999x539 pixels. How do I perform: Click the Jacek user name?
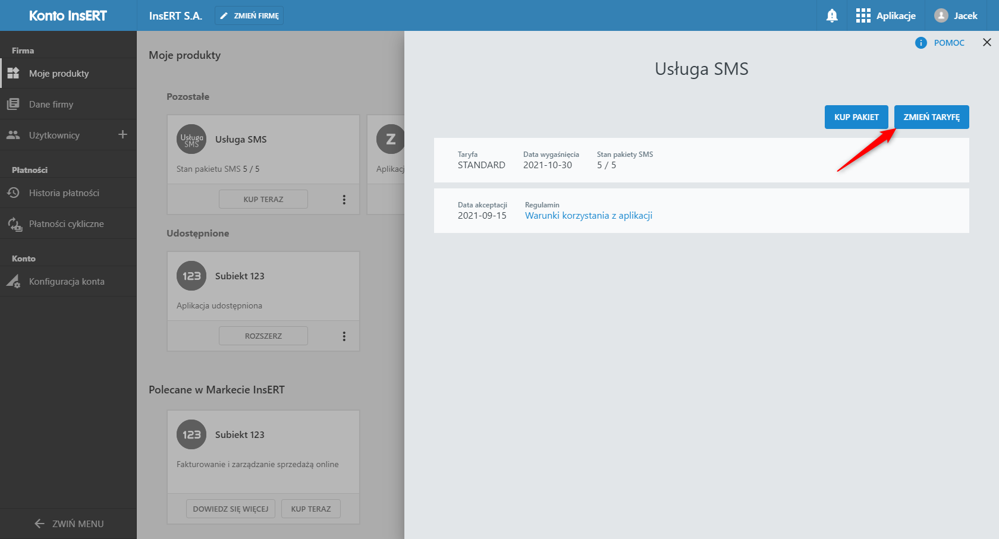pyautogui.click(x=966, y=16)
